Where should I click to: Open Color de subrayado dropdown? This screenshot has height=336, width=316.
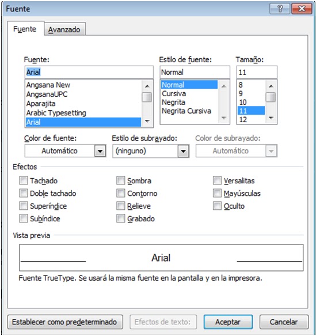237,151
